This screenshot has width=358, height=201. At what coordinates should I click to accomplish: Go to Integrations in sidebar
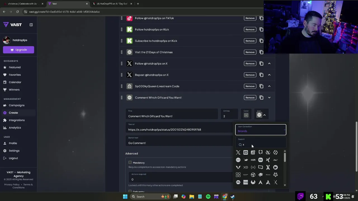point(17,120)
